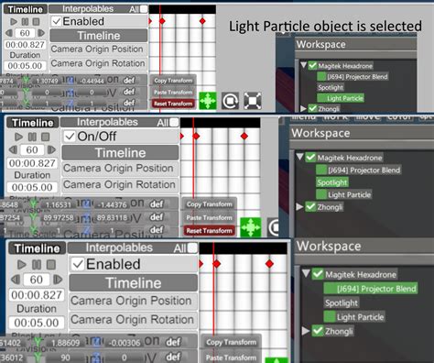Select scale gizmo icon in top screenshot
This screenshot has height=363, width=434.
tap(253, 101)
